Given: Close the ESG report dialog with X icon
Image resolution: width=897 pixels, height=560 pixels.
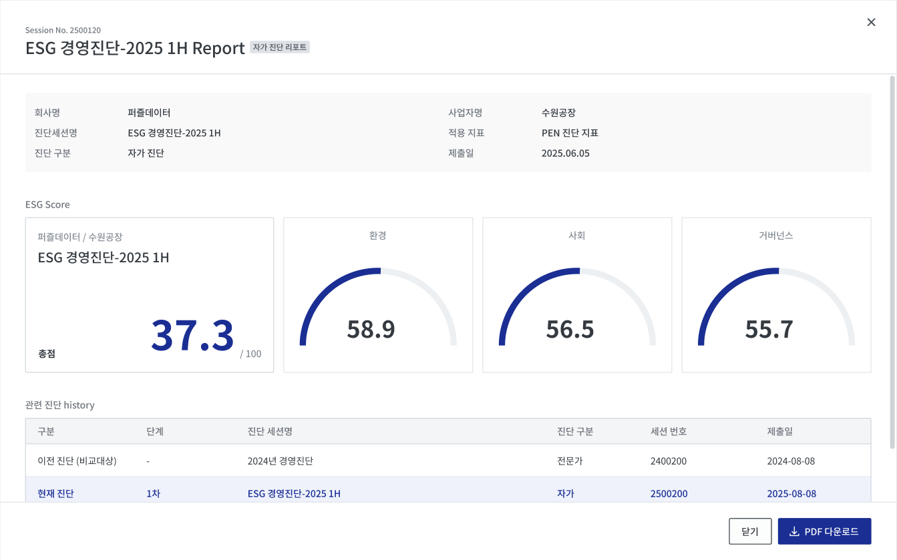Looking at the screenshot, I should [x=871, y=22].
